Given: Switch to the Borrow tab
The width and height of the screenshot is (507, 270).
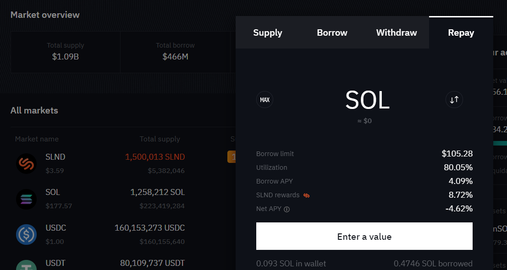Looking at the screenshot, I should pyautogui.click(x=332, y=32).
